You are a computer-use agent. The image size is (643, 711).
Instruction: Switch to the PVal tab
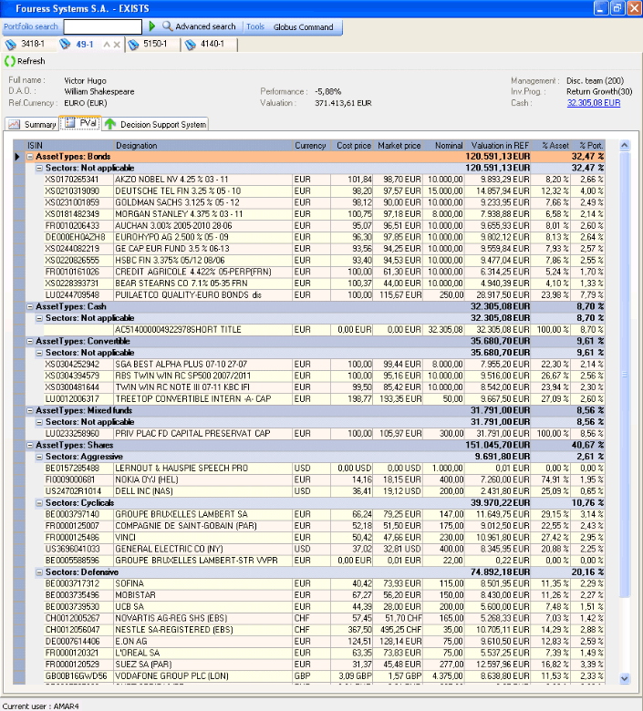(x=80, y=123)
